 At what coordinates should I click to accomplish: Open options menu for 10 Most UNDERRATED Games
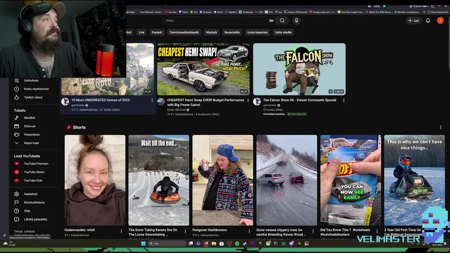coord(152,100)
